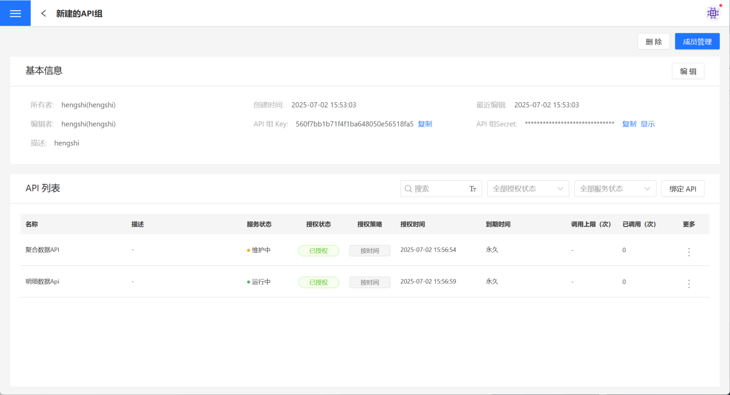730x395 pixels.
Task: Focus the 搜索 input field
Action: 439,189
